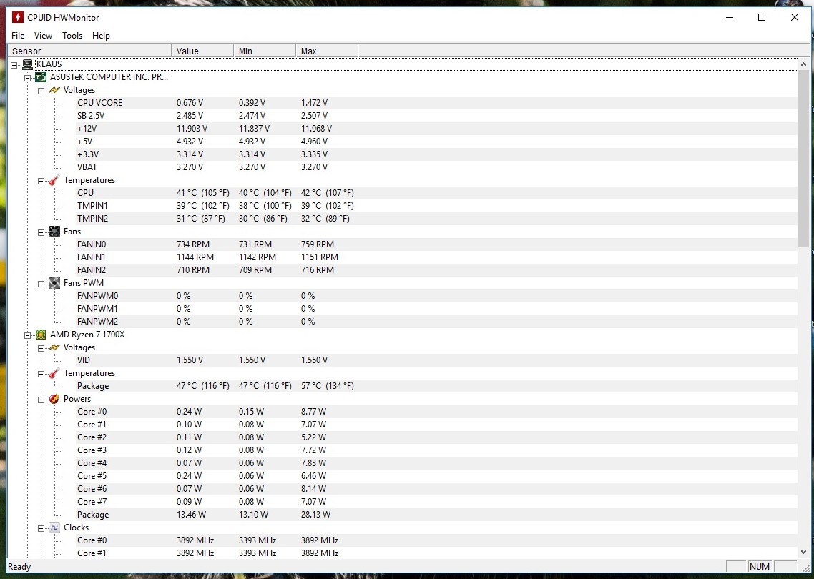Click the Fans fan icon
The image size is (814, 579).
[54, 232]
